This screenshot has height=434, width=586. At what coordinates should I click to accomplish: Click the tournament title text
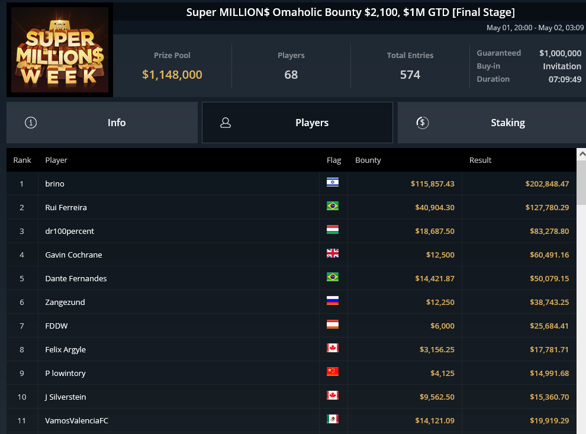pos(350,12)
